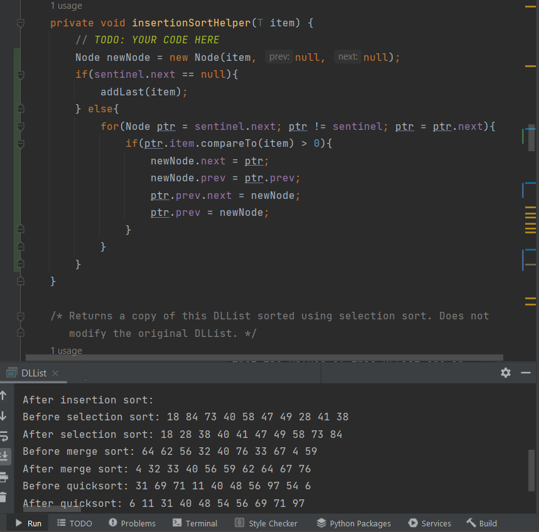This screenshot has width=539, height=532.
Task: Open Run panel settings gear
Action: (506, 373)
